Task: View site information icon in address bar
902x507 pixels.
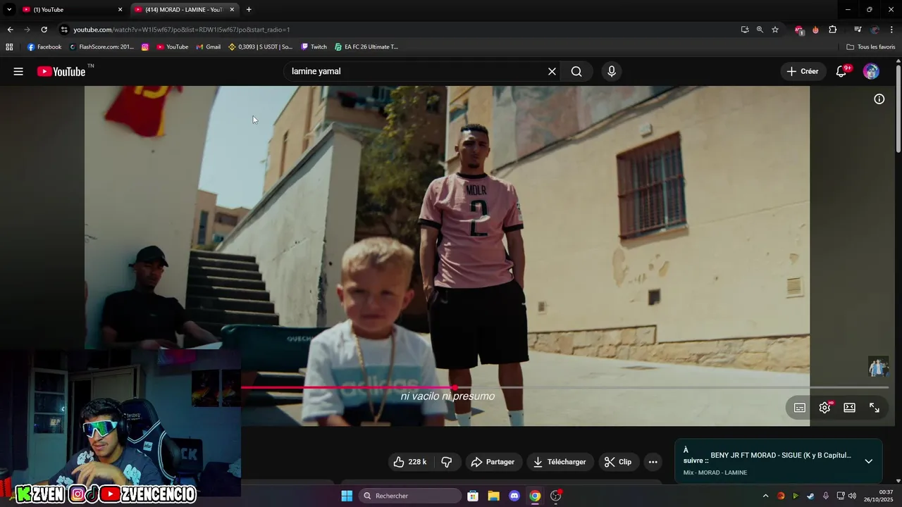Action: coord(64,30)
